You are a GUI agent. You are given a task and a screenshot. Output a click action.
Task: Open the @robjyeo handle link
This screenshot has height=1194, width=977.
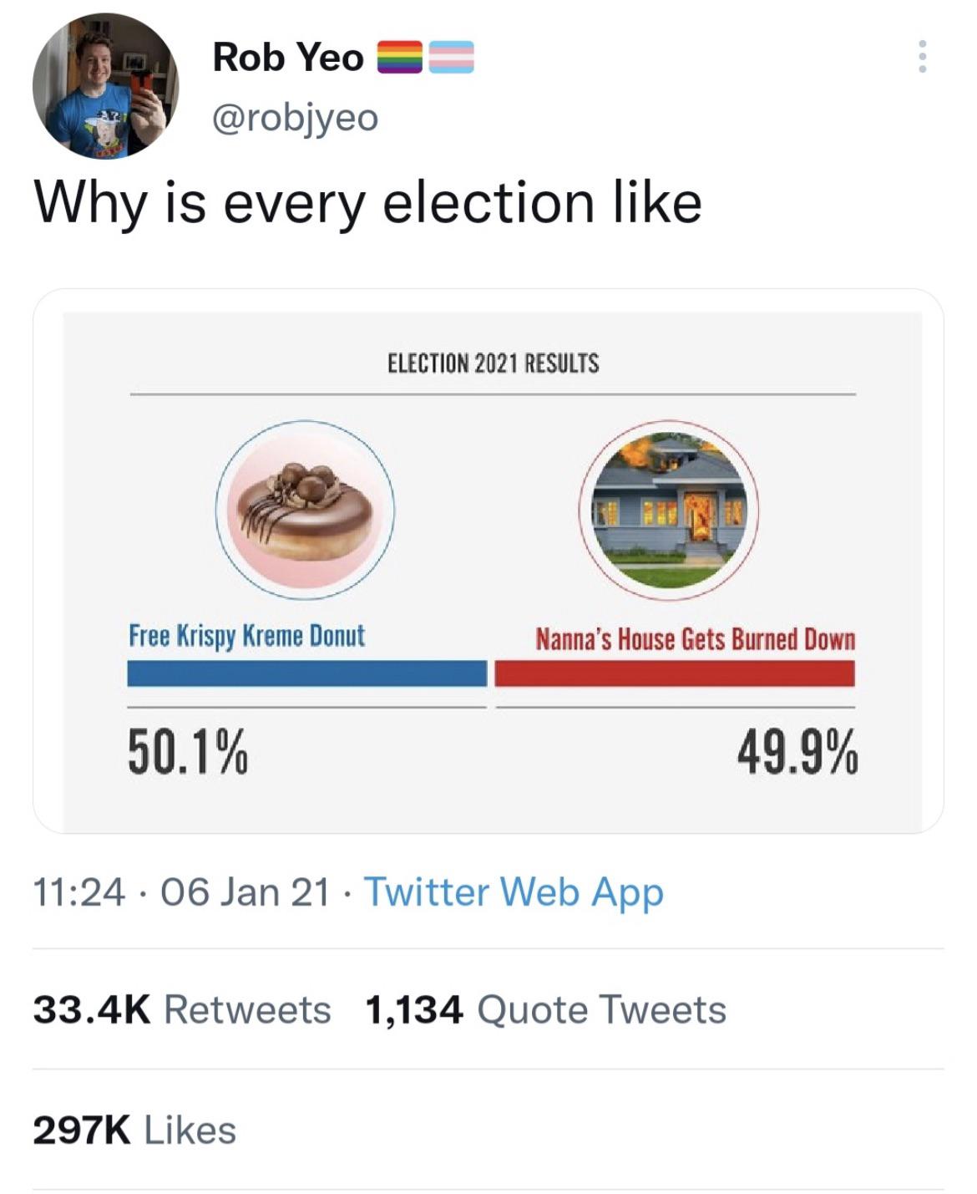[296, 117]
